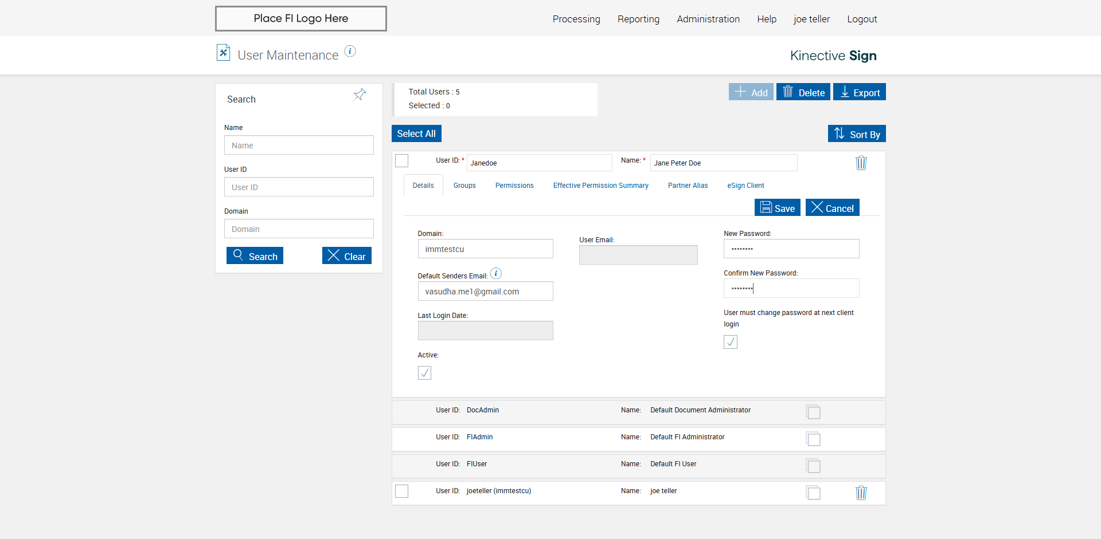
Task: Click trash icon for joeteller user
Action: click(861, 493)
